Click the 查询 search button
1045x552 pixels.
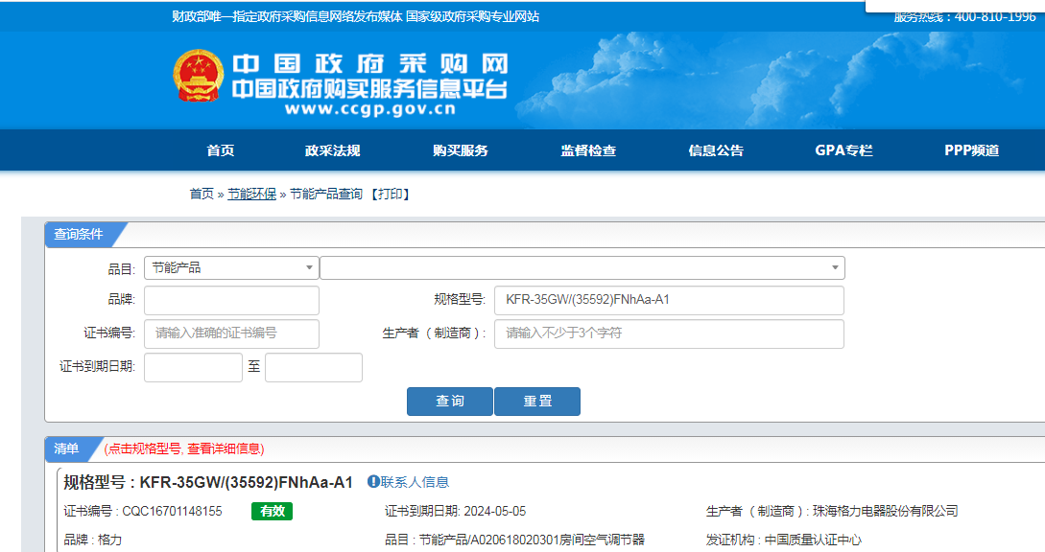tap(450, 402)
